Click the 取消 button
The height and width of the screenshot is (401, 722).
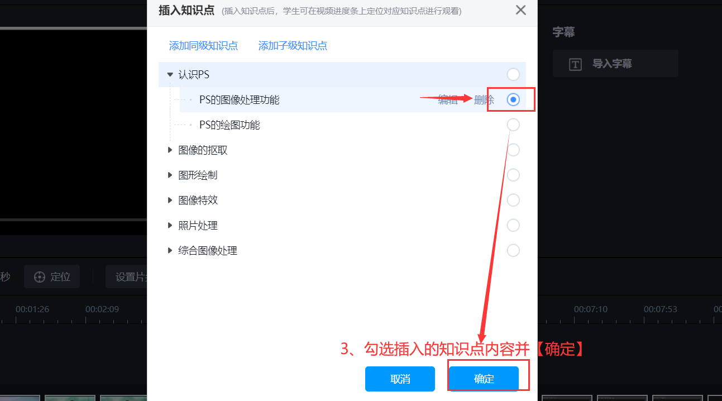[x=400, y=379]
